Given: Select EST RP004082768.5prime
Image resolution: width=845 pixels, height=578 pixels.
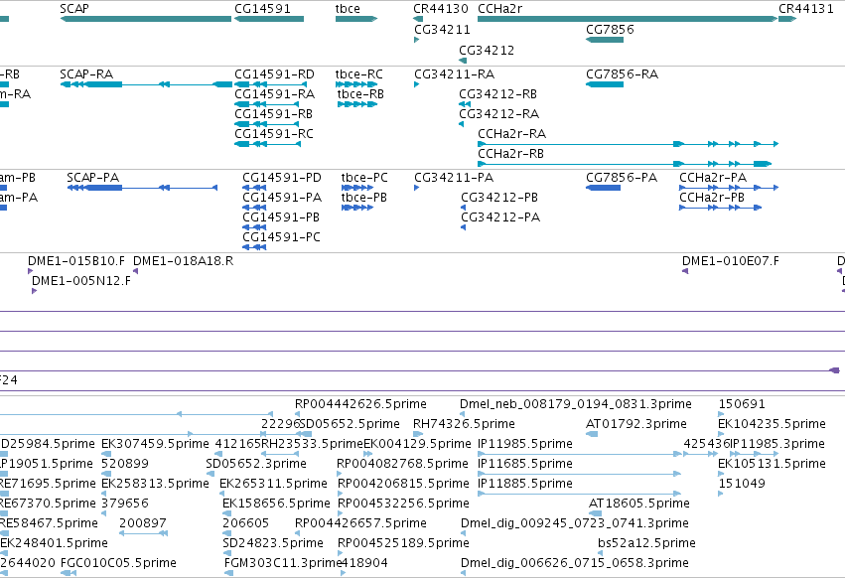Looking at the screenshot, I should point(402,464).
